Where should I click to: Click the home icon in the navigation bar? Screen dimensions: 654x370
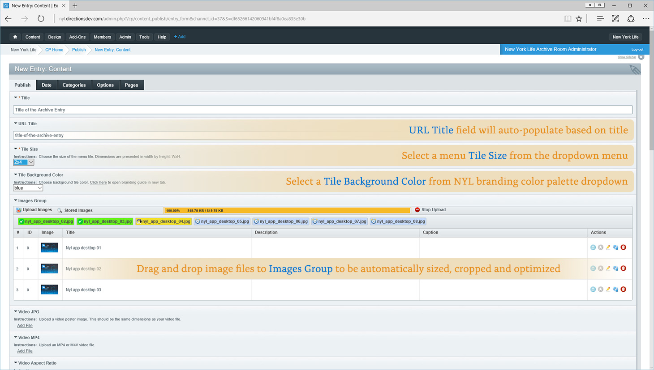click(x=15, y=37)
